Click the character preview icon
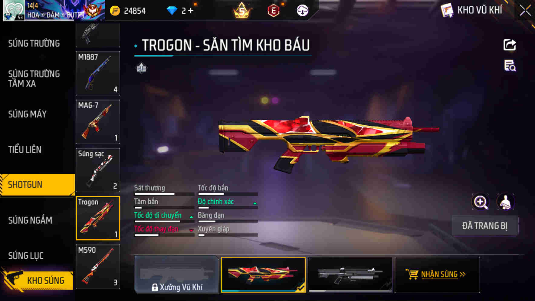The width and height of the screenshot is (535, 301). point(506,202)
